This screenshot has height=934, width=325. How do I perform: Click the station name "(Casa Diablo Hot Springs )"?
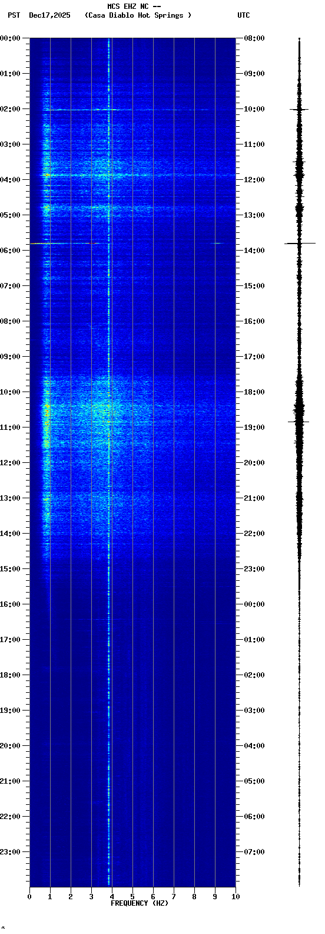click(x=138, y=15)
